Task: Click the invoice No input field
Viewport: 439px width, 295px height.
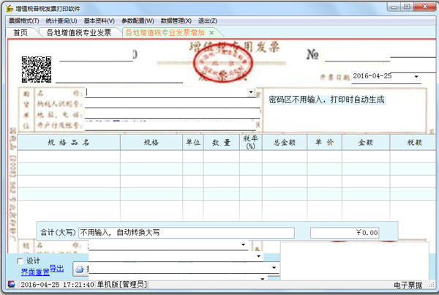Action: click(x=357, y=56)
